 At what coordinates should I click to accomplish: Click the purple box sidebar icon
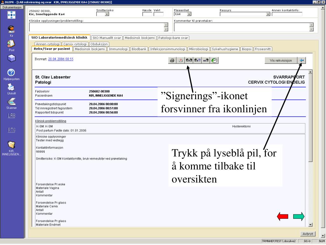pyautogui.click(x=11, y=58)
